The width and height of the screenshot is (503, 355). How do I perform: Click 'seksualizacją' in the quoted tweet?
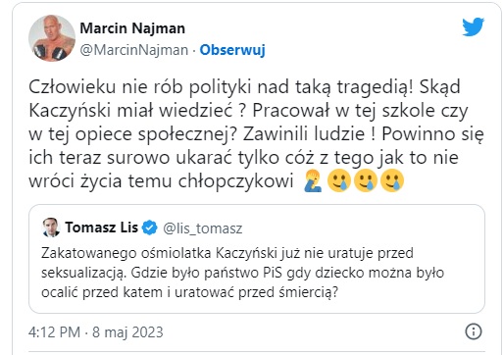[x=83, y=274]
